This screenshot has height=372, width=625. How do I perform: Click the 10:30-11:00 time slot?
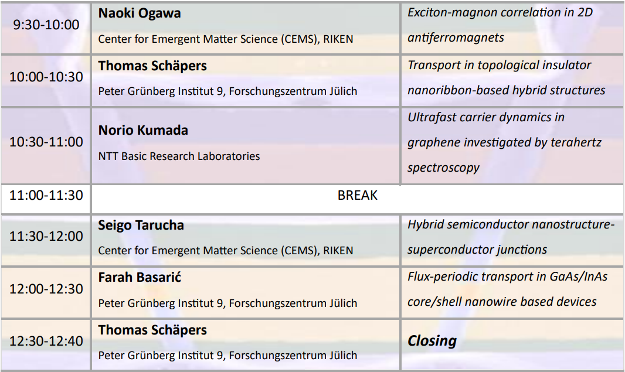pyautogui.click(x=46, y=142)
